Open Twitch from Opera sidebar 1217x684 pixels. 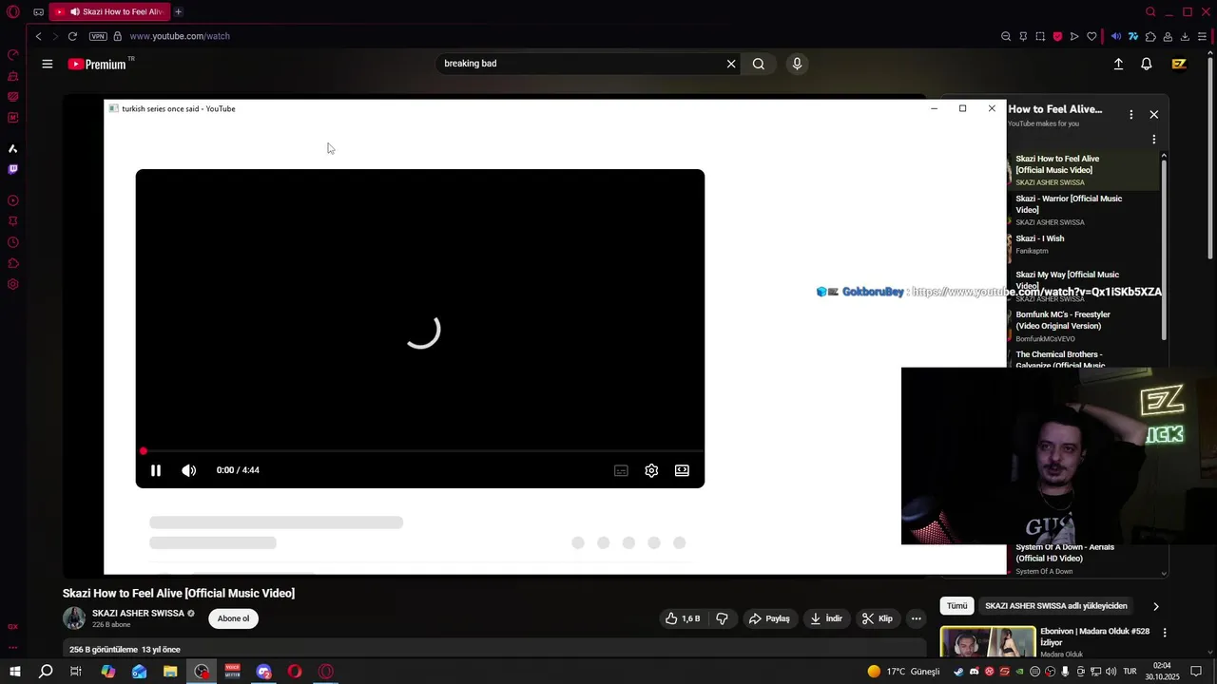(13, 169)
